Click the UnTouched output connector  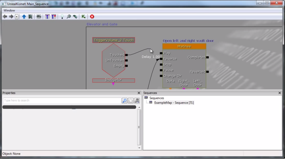tap(126, 60)
